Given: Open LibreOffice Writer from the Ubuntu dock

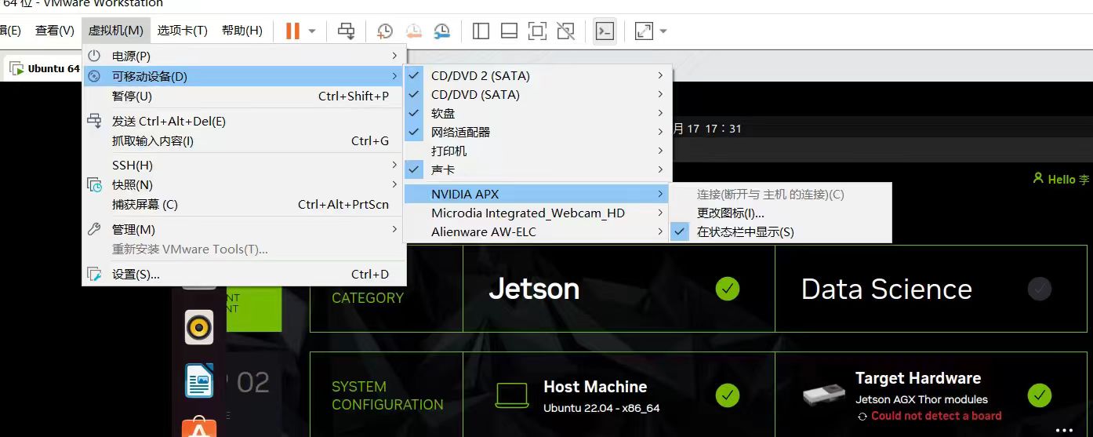Looking at the screenshot, I should point(199,381).
